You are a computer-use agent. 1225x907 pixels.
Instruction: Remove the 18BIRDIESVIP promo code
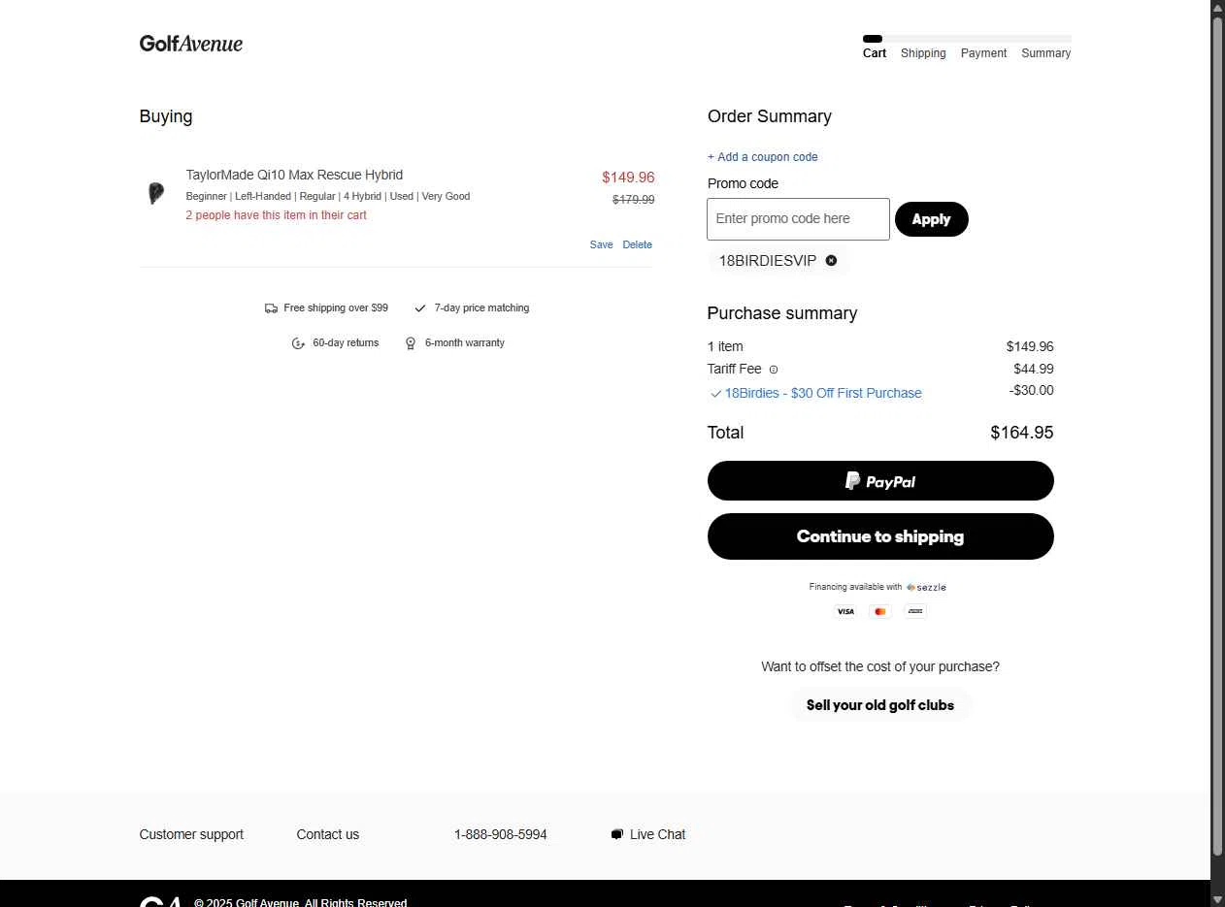[x=831, y=261]
